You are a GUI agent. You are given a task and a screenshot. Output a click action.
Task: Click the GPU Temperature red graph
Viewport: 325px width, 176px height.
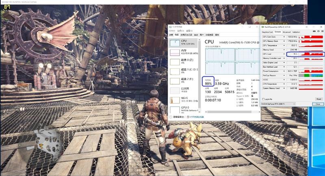point(311,45)
